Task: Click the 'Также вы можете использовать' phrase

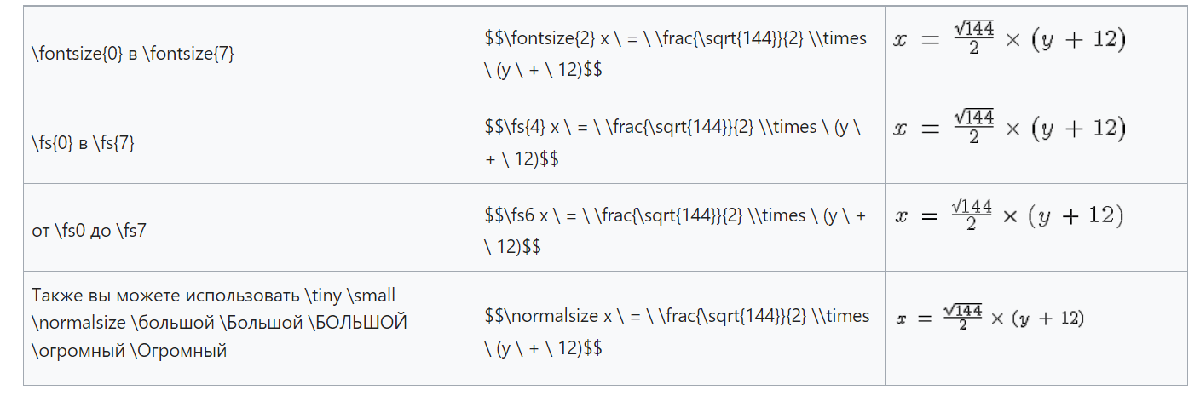Action: click(166, 296)
